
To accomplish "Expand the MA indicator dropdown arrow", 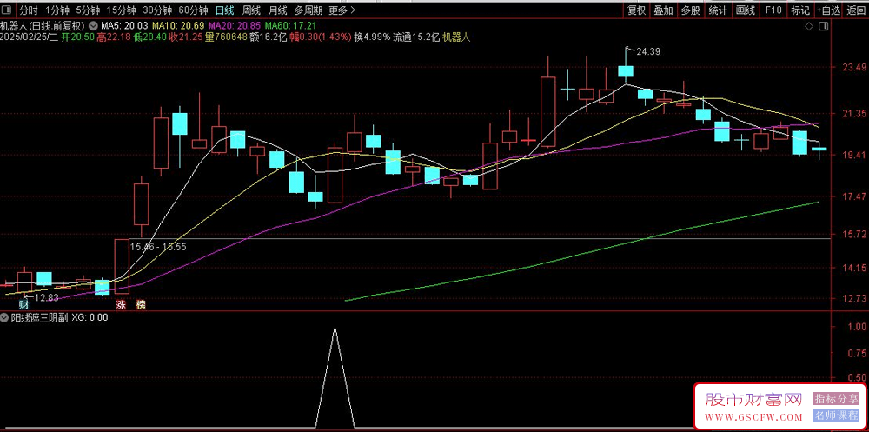I will 94,26.
